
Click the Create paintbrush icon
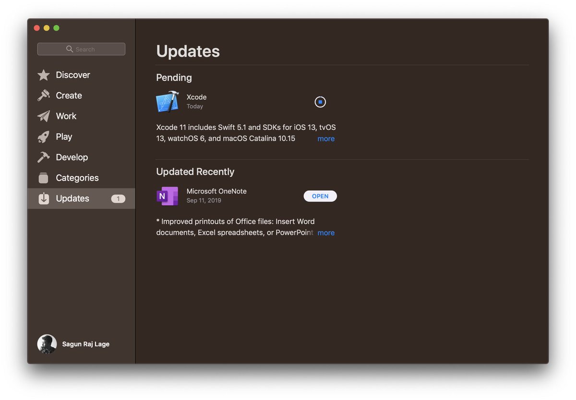(x=44, y=96)
